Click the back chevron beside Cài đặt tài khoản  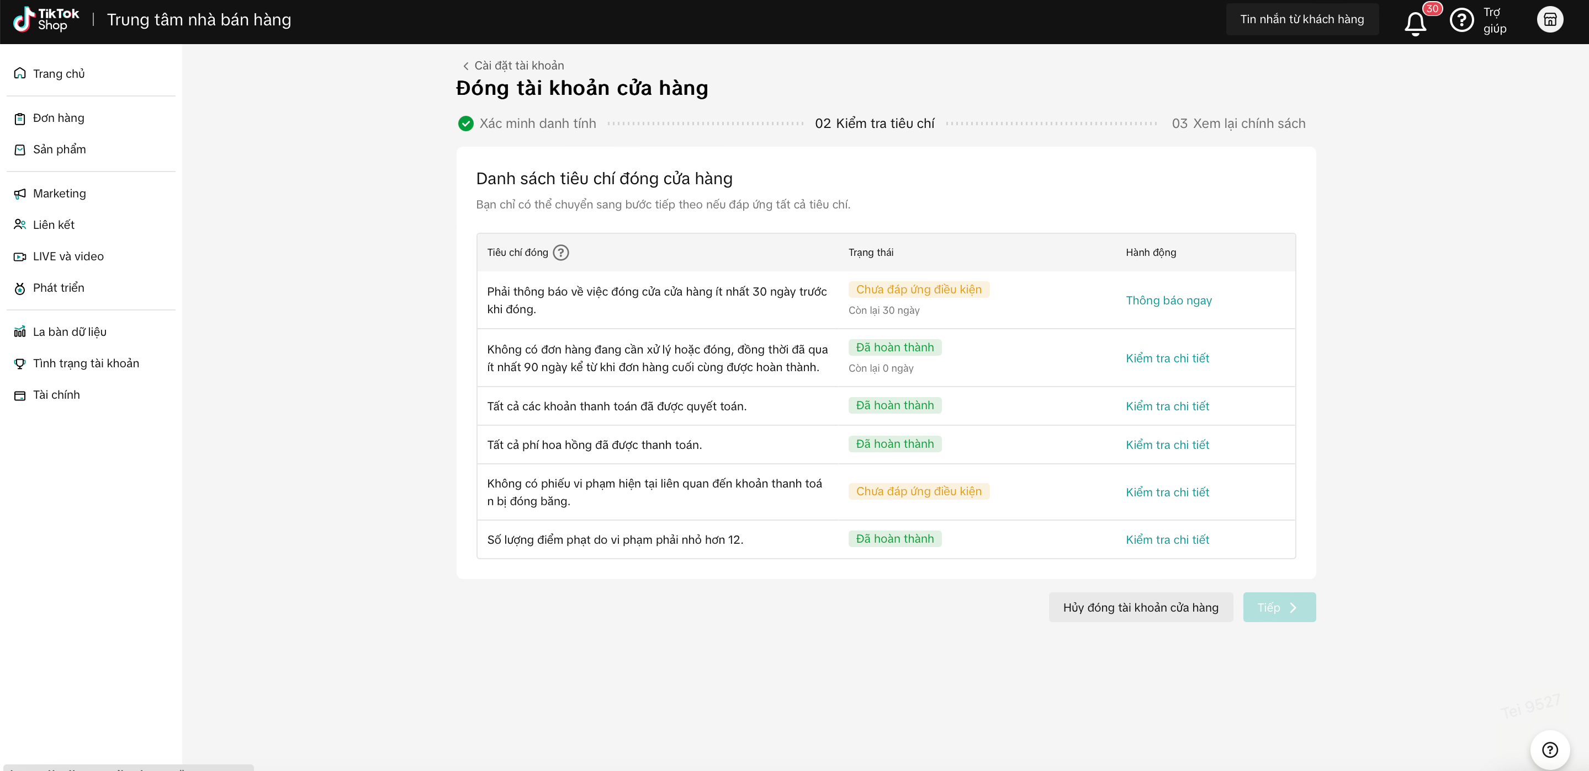point(466,66)
